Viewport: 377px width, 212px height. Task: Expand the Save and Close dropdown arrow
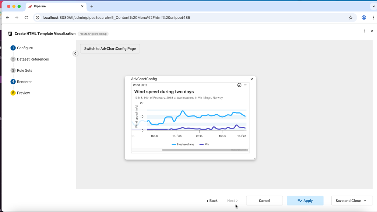coord(365,201)
